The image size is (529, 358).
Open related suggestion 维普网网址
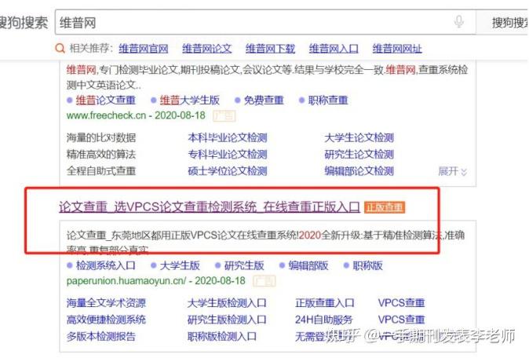pos(397,49)
